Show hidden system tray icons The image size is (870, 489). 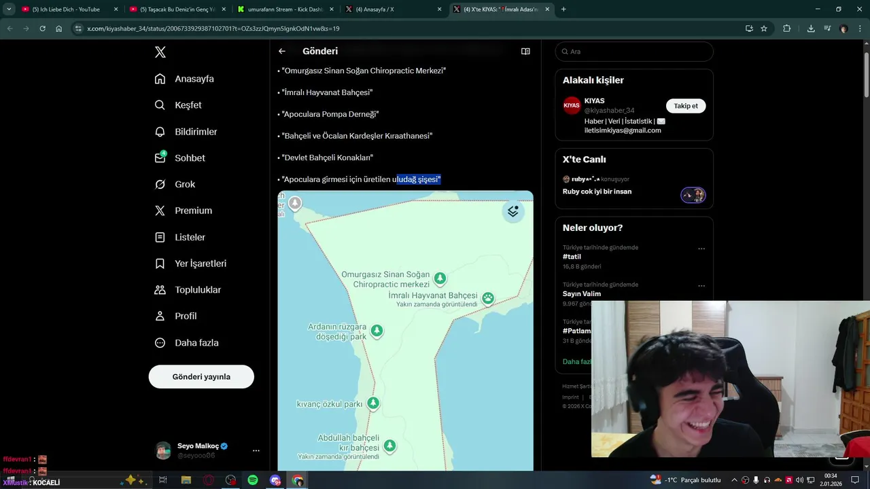(x=734, y=480)
